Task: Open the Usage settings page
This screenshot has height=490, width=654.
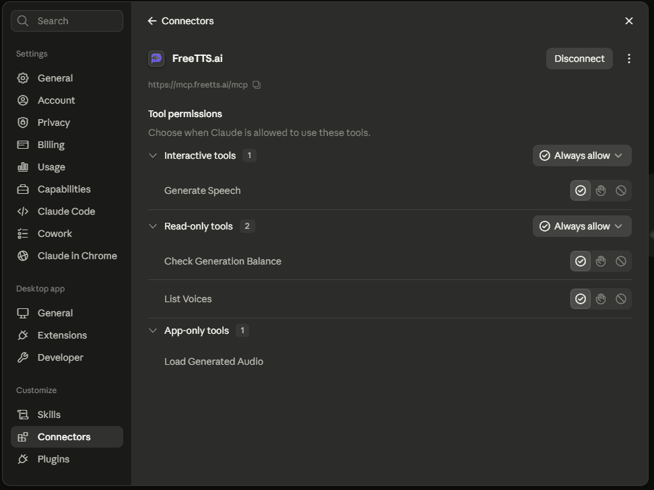Action: click(67, 167)
